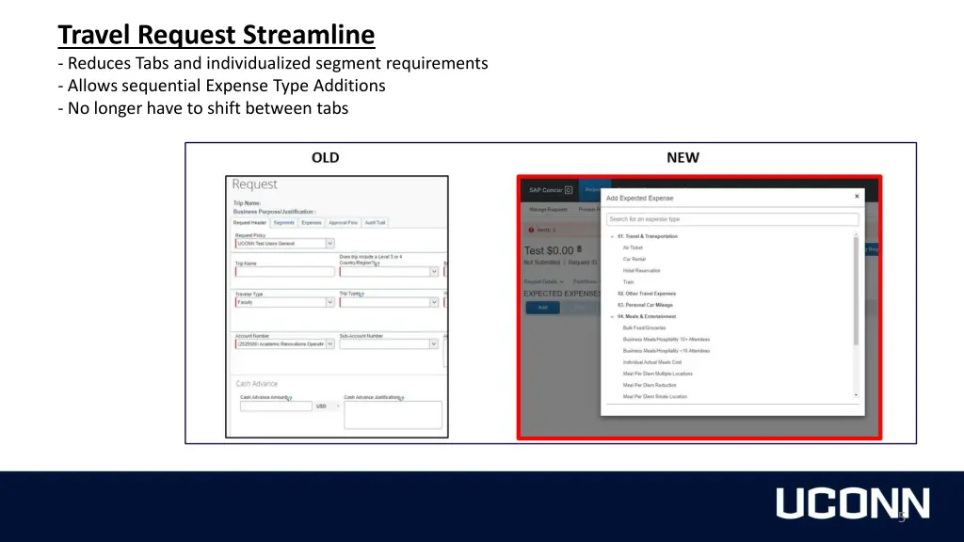Click help icon next to Cash Advance Amount
Screen dimensions: 964x542
290,398
